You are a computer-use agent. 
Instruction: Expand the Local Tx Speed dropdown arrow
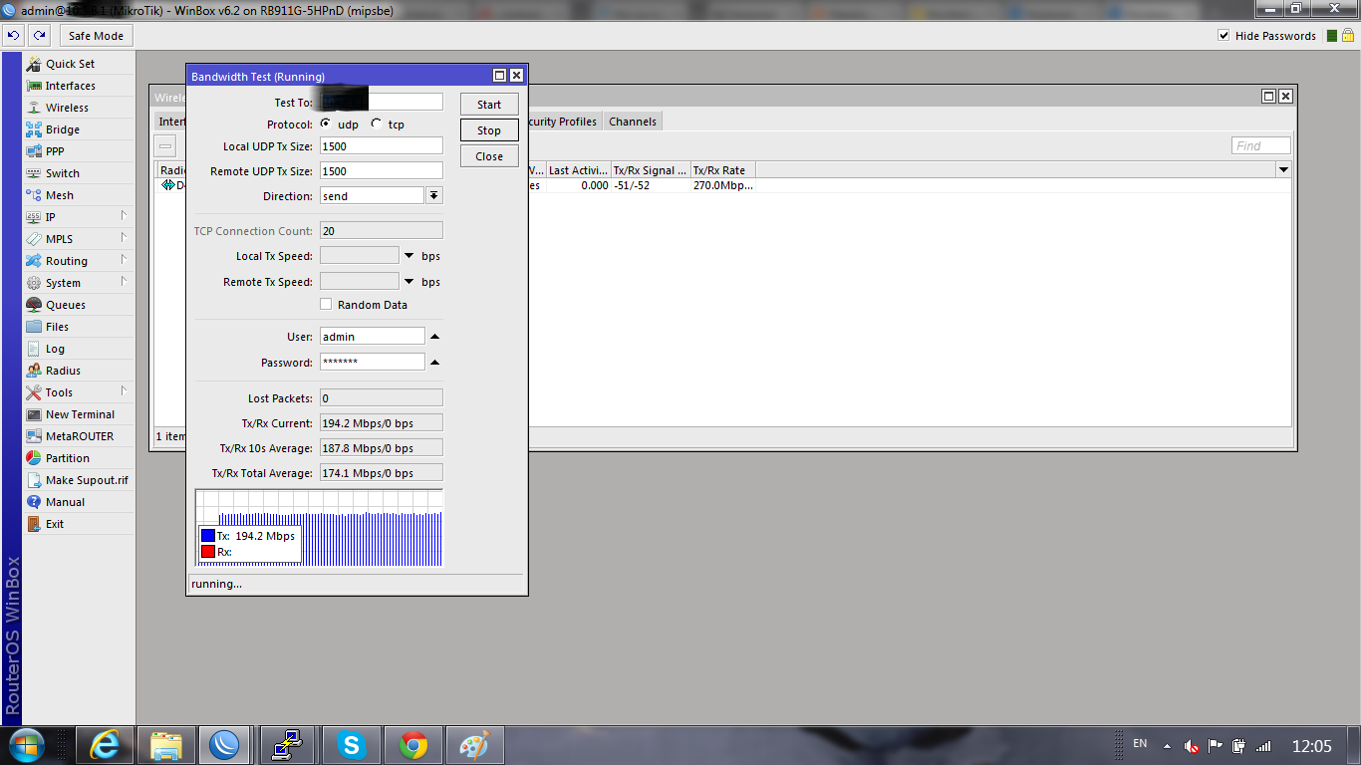pos(409,256)
